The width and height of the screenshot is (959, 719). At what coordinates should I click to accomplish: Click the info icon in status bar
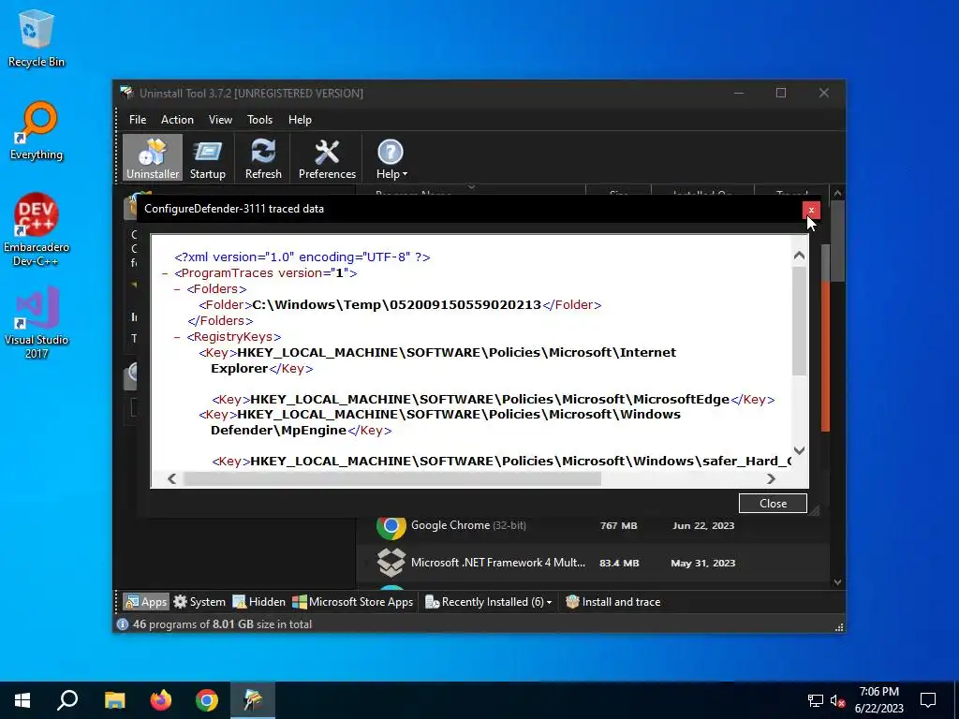pyautogui.click(x=123, y=624)
